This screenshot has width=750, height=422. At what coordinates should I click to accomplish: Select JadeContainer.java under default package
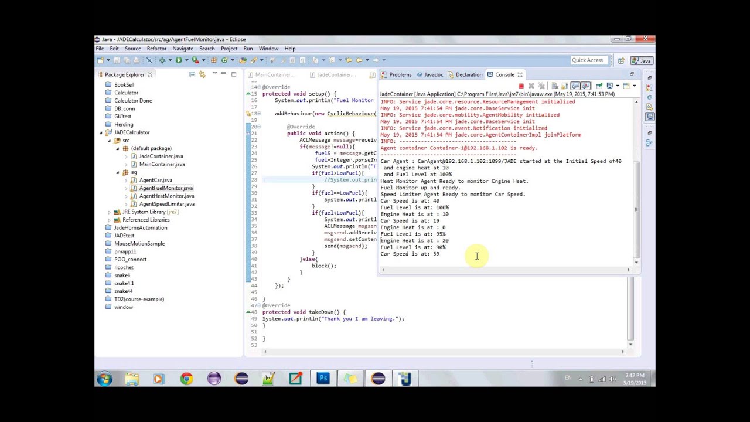click(x=161, y=156)
